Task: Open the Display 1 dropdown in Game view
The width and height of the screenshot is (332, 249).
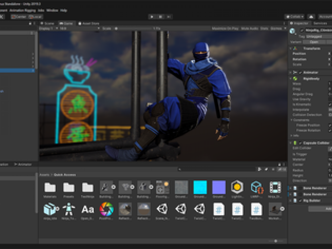Action: pyautogui.click(x=49, y=29)
